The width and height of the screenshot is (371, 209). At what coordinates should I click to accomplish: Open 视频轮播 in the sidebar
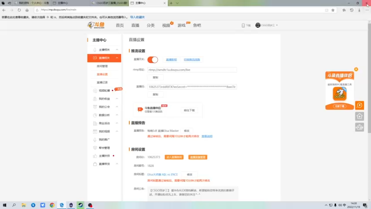tap(104, 91)
